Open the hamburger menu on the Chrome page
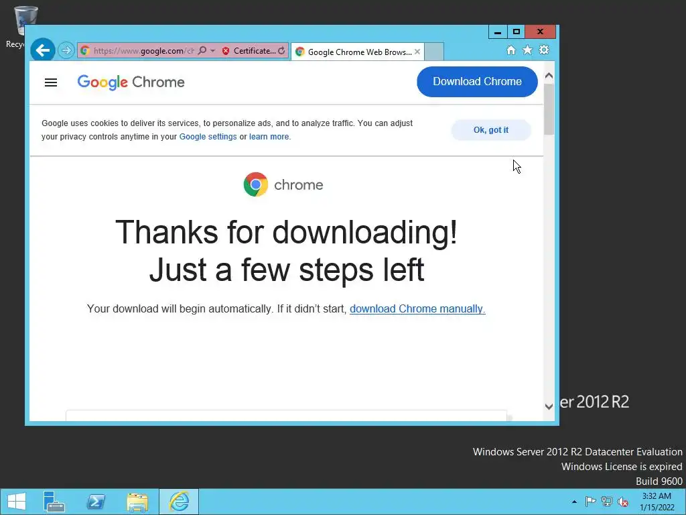The height and width of the screenshot is (515, 686). point(51,82)
